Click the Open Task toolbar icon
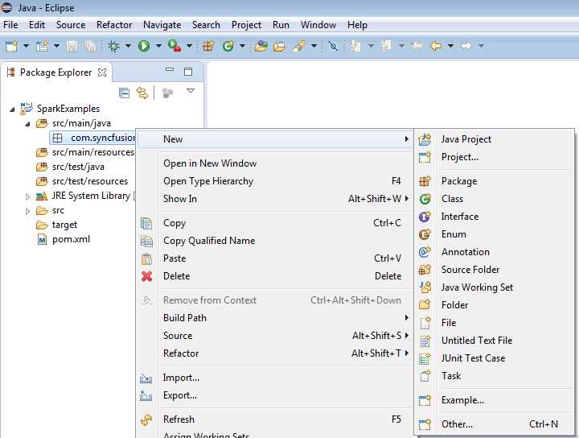 click(x=280, y=46)
